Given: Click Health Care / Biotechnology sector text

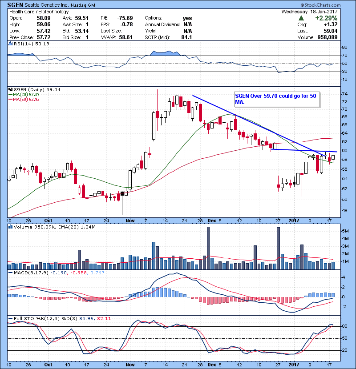Looking at the screenshot, I should coord(39,12).
